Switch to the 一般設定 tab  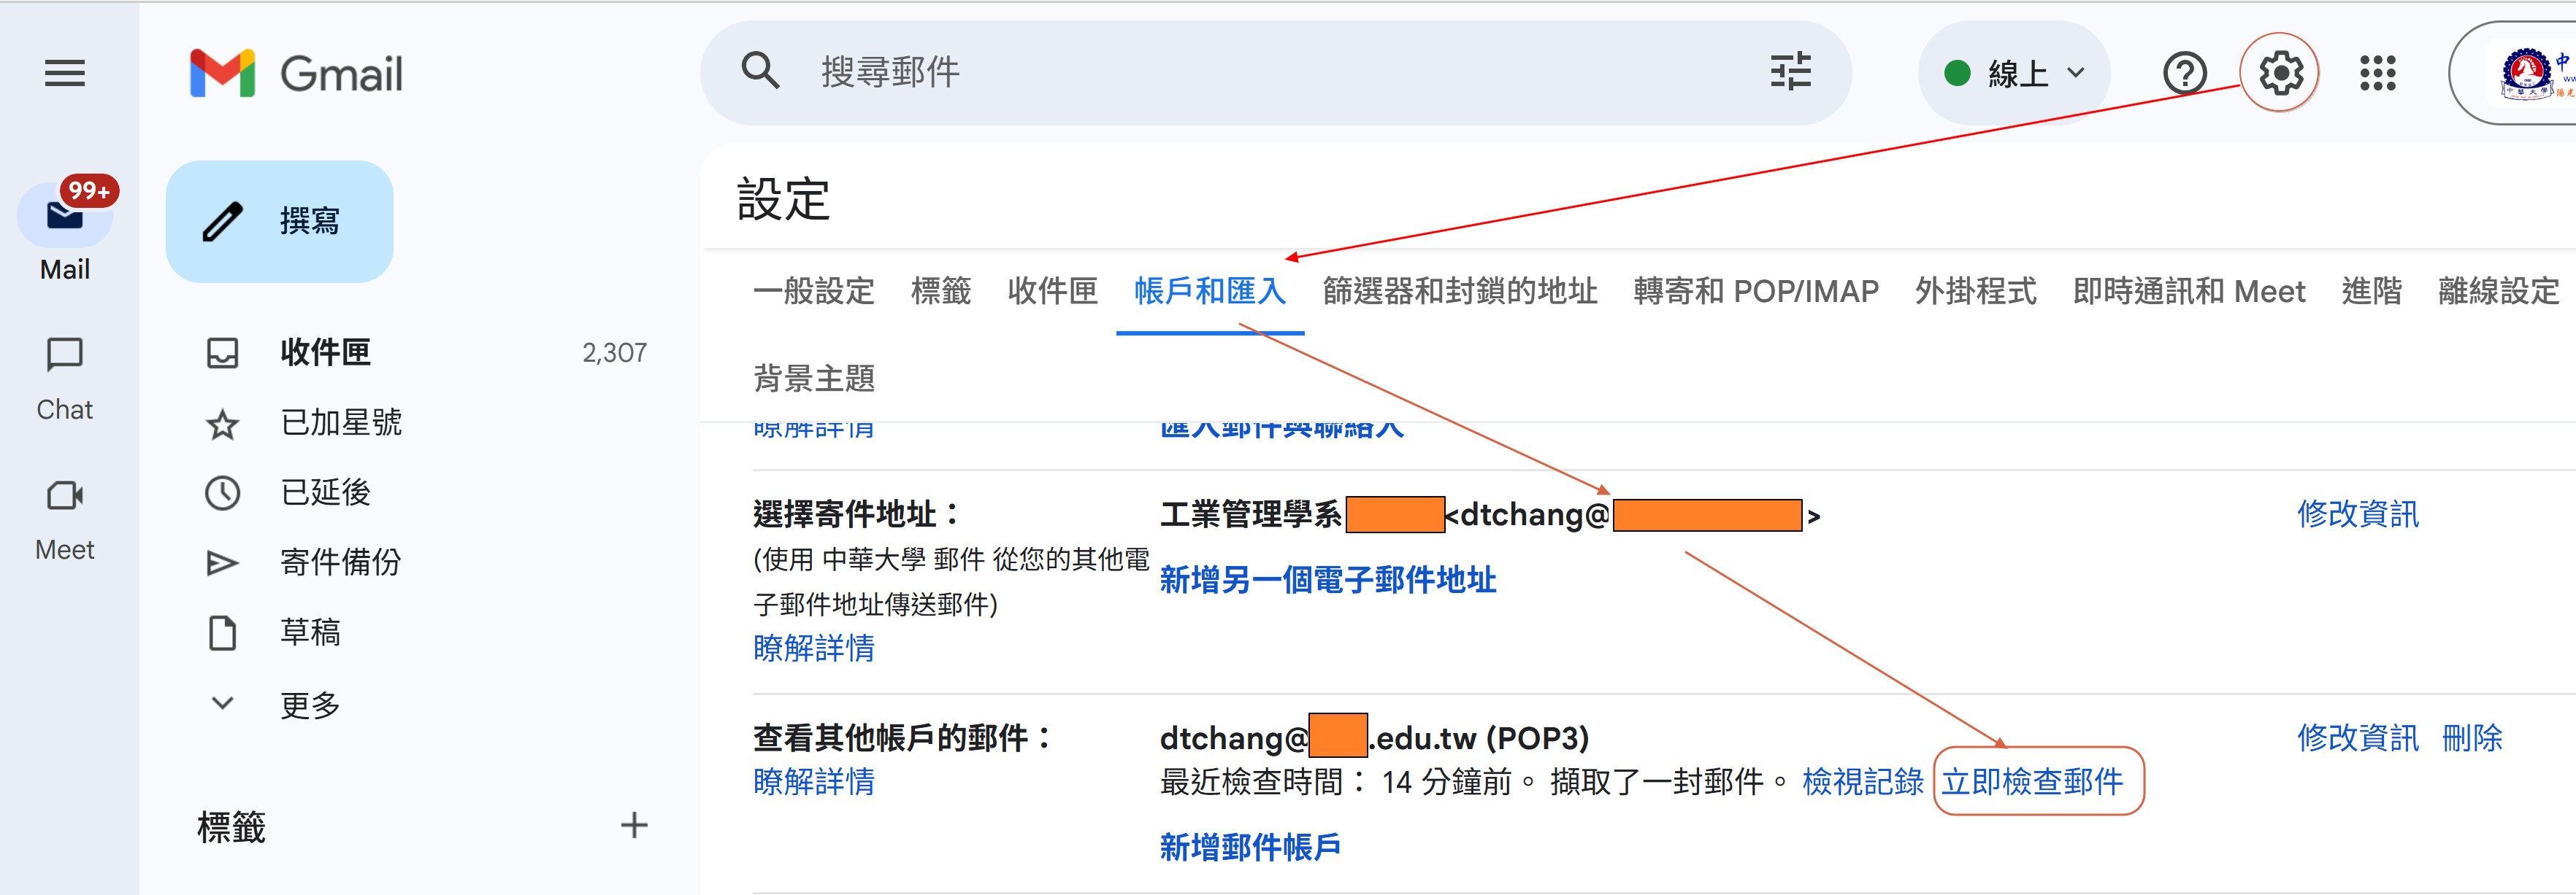pos(813,292)
